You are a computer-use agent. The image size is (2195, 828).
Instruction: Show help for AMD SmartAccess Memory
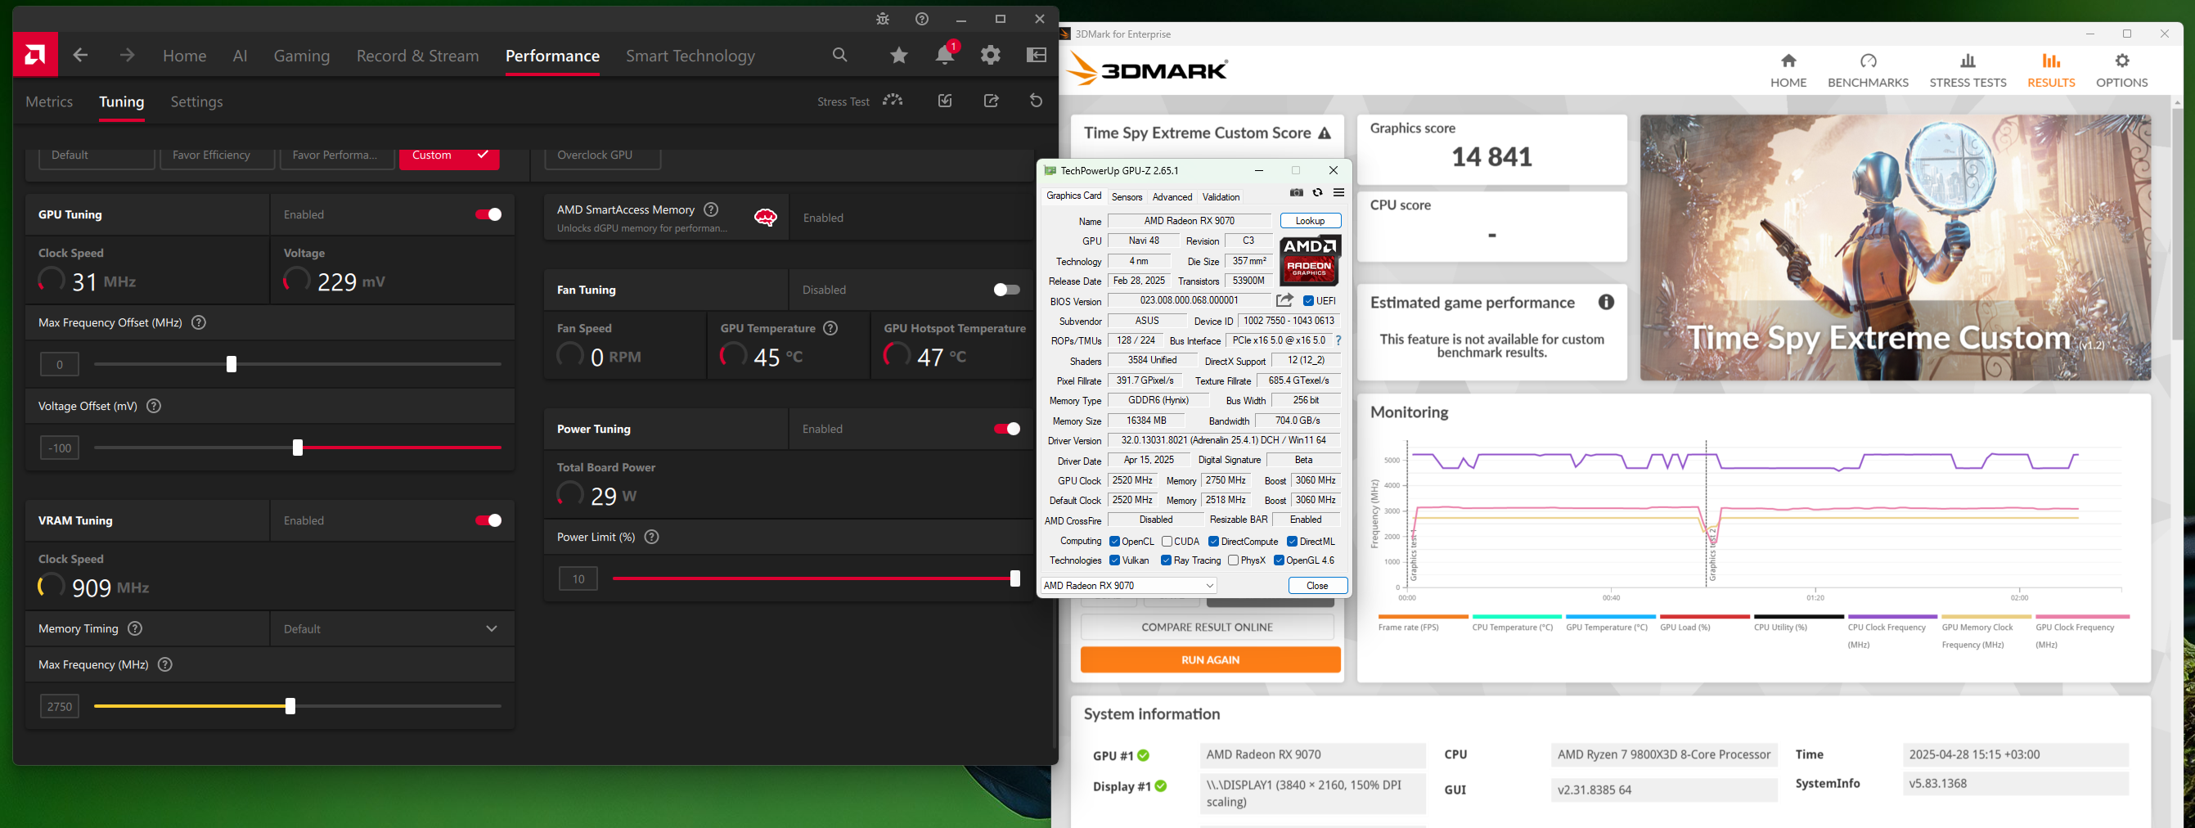(x=712, y=209)
